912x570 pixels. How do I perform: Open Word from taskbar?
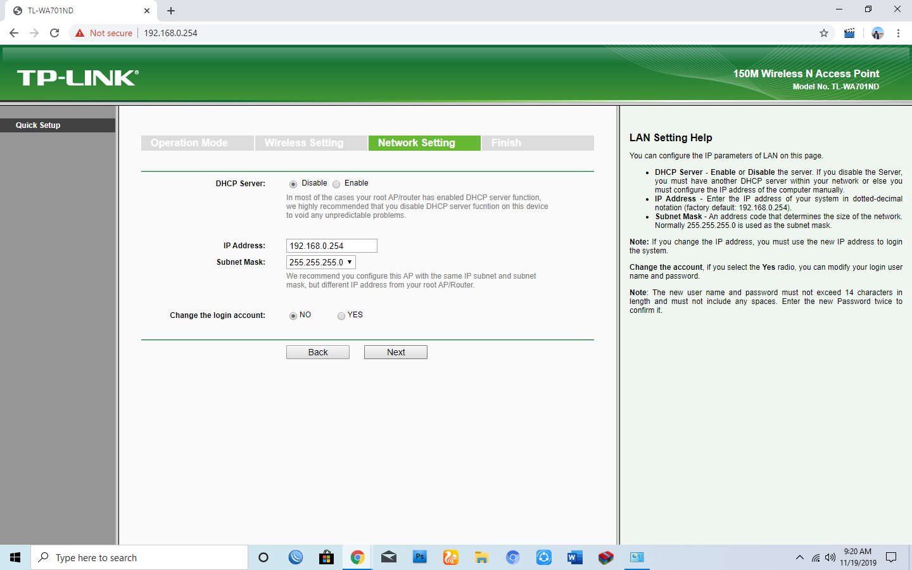[574, 557]
